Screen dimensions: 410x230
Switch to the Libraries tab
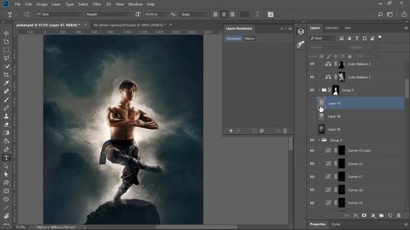point(332,28)
